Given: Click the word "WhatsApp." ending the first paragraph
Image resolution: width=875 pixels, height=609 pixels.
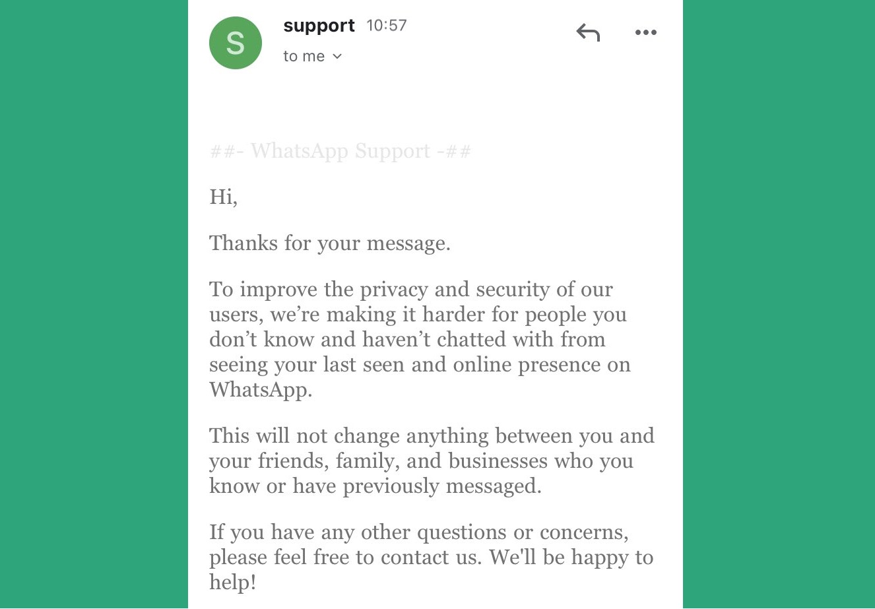Looking at the screenshot, I should (x=261, y=390).
